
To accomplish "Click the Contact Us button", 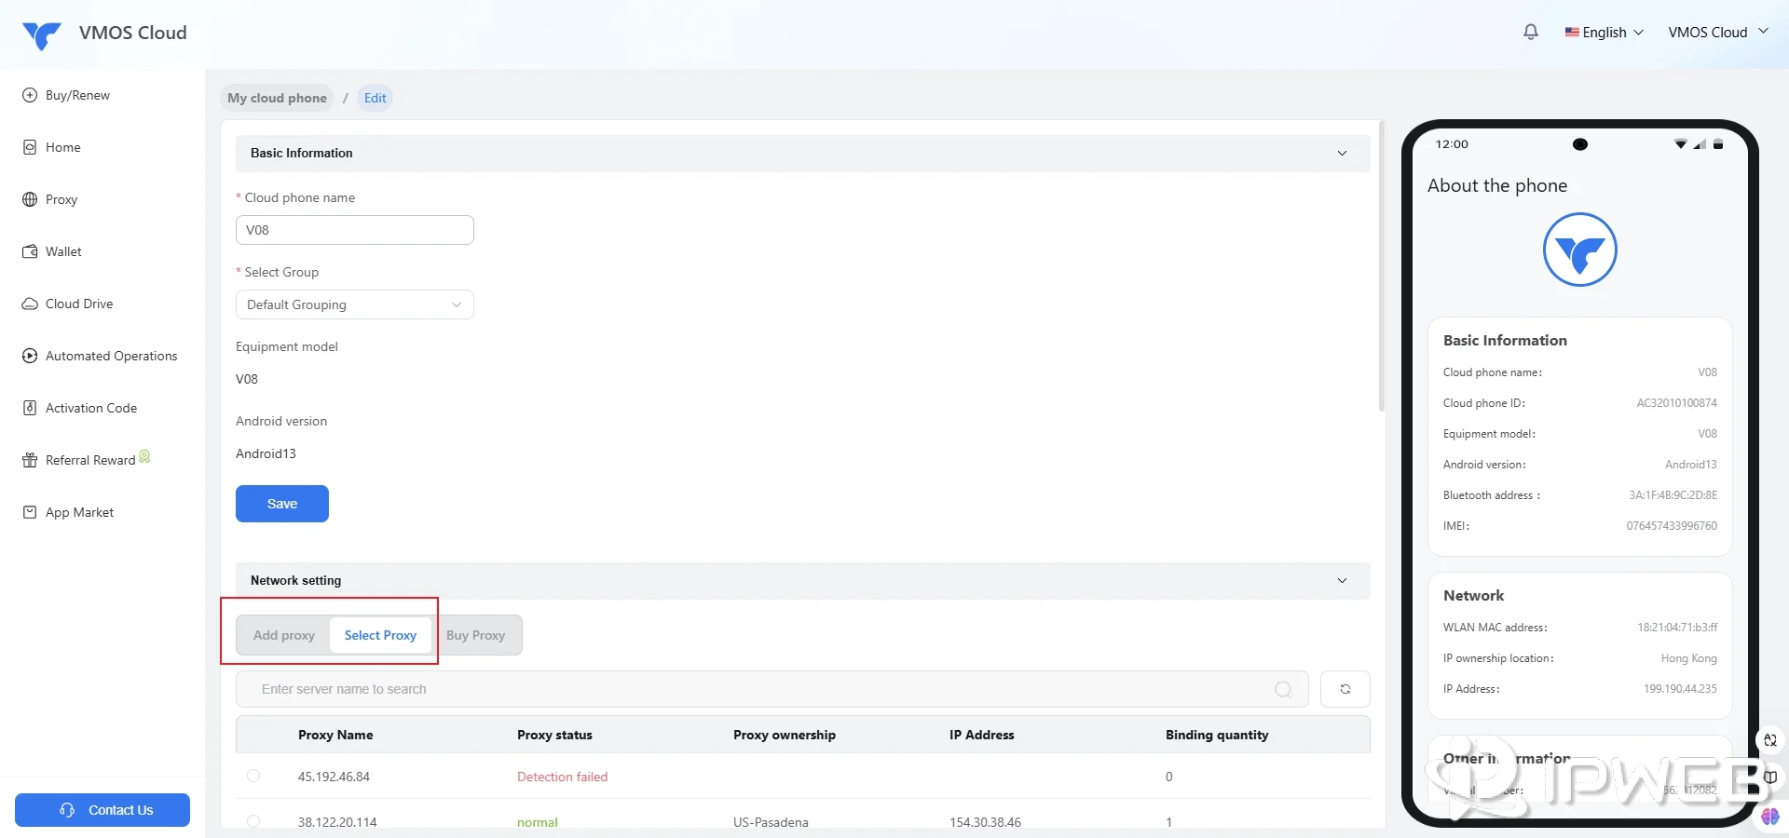I will (x=102, y=810).
